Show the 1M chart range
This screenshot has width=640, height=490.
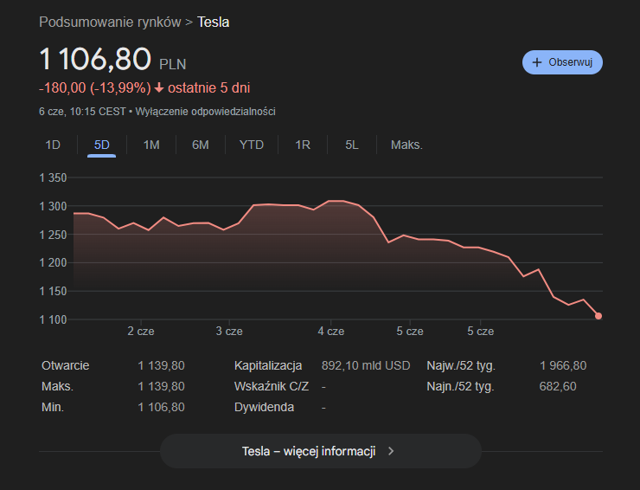point(151,145)
